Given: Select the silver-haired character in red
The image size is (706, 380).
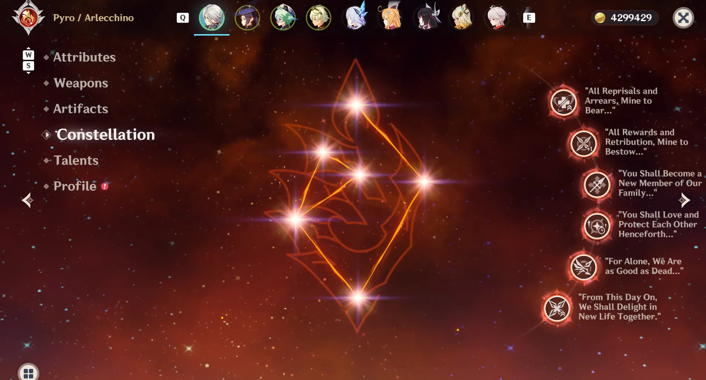Looking at the screenshot, I should (497, 17).
